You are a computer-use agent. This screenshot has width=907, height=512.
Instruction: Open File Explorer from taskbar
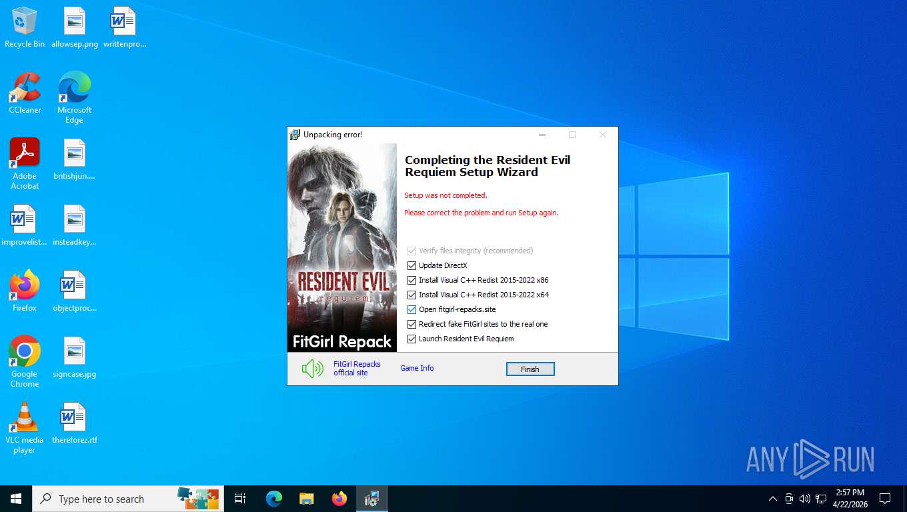(x=306, y=499)
